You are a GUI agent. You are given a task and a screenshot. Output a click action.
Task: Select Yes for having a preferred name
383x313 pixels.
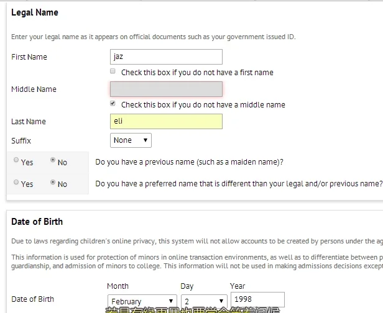(16, 182)
